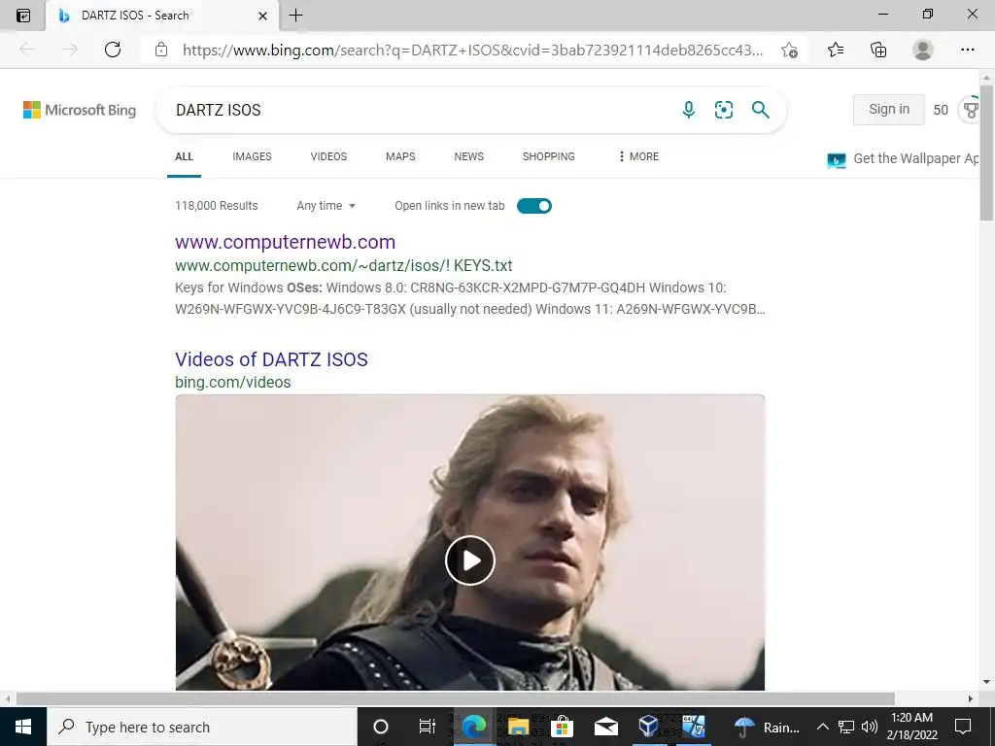Click the bing.com/videos link
This screenshot has height=746, width=995.
pos(233,382)
